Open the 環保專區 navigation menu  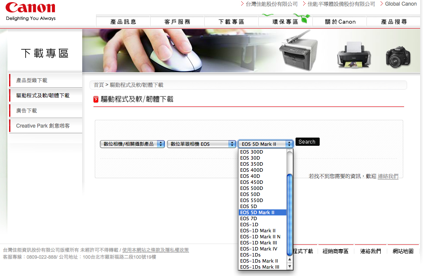pos(286,22)
